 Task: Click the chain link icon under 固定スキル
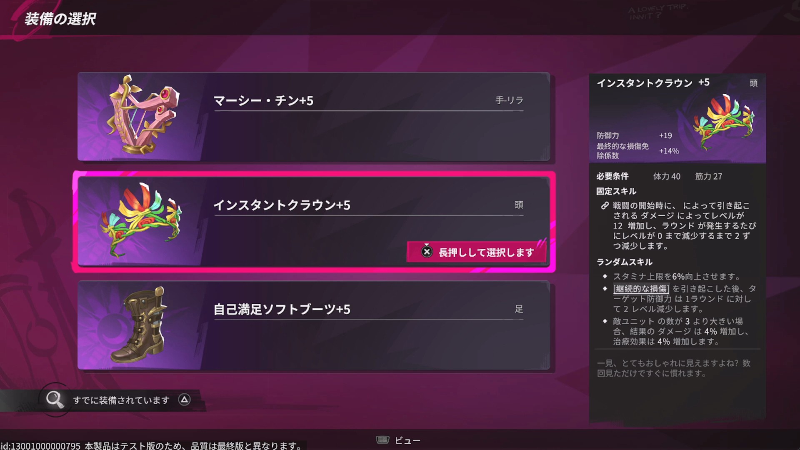[605, 205]
